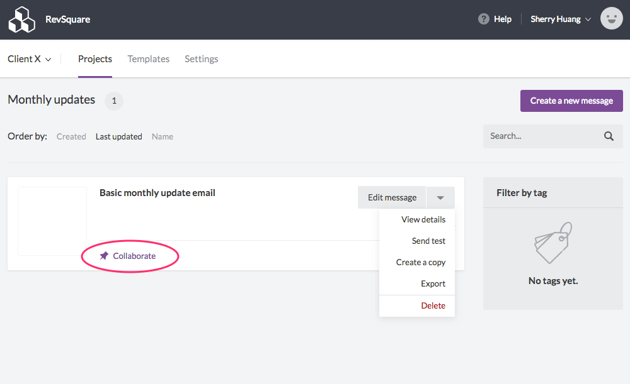Select View details from the menu
Image resolution: width=630 pixels, height=384 pixels.
pos(423,219)
